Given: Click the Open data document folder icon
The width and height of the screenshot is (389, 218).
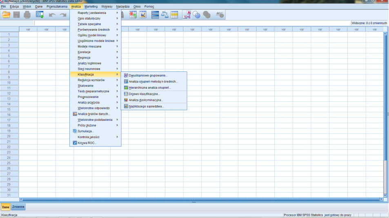Looking at the screenshot, I should pos(6,15).
